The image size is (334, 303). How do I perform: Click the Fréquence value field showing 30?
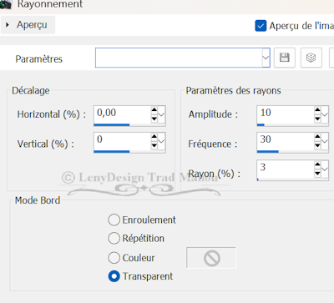pos(286,140)
